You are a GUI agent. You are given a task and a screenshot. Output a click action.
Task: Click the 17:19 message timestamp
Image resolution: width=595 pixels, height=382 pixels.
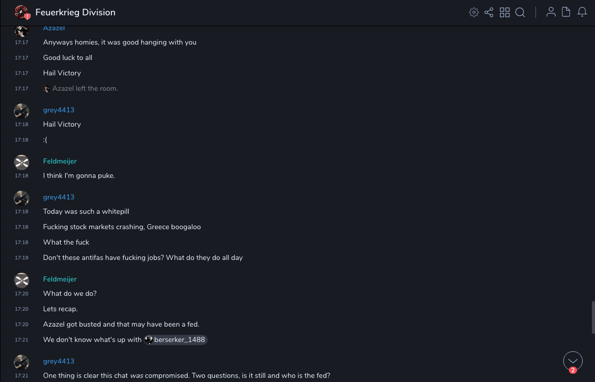pos(22,258)
